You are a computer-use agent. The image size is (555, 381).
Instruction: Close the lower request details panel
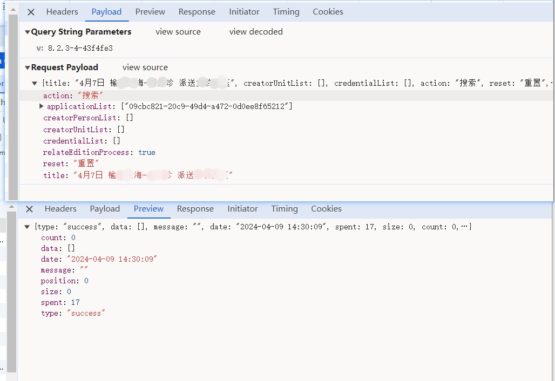(29, 209)
